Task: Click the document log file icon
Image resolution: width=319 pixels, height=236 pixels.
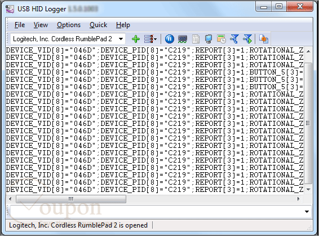Action: point(196,39)
